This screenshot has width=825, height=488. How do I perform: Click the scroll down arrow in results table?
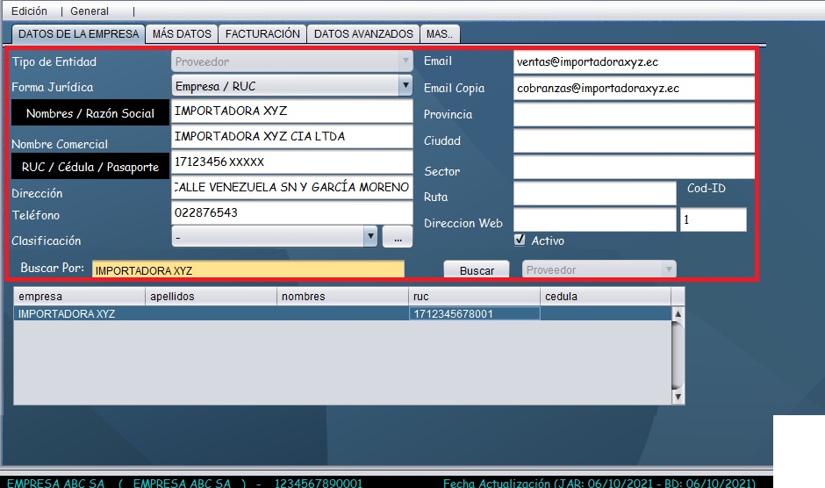pos(677,397)
